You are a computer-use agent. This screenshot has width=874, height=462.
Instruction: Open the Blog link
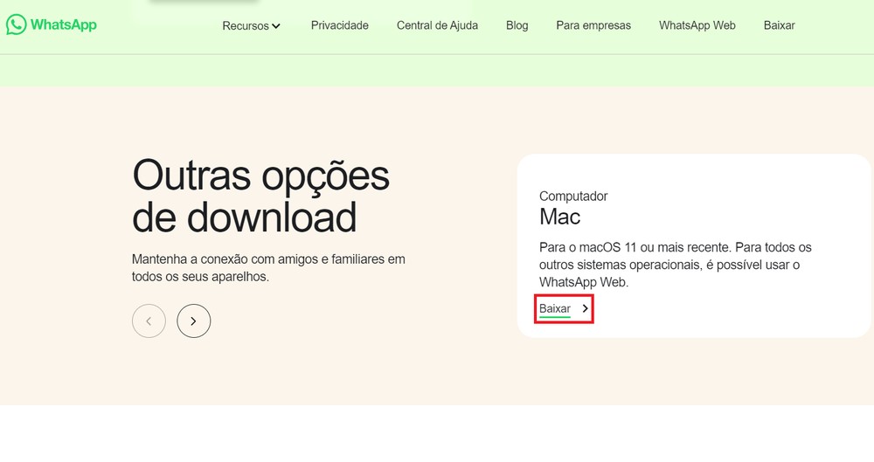coord(517,25)
